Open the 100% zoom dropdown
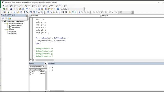 coord(131,12)
